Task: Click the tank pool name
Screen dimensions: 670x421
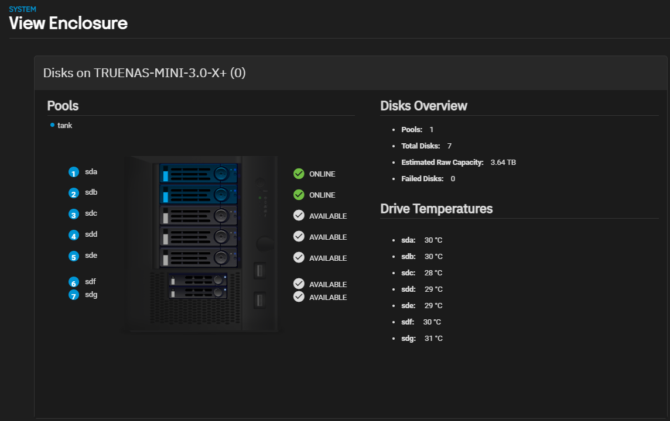Action: pos(65,125)
